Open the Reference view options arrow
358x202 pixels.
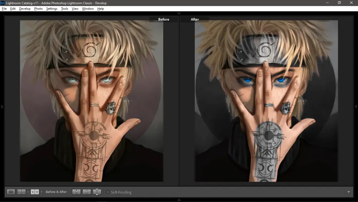pyautogui.click(x=28, y=192)
